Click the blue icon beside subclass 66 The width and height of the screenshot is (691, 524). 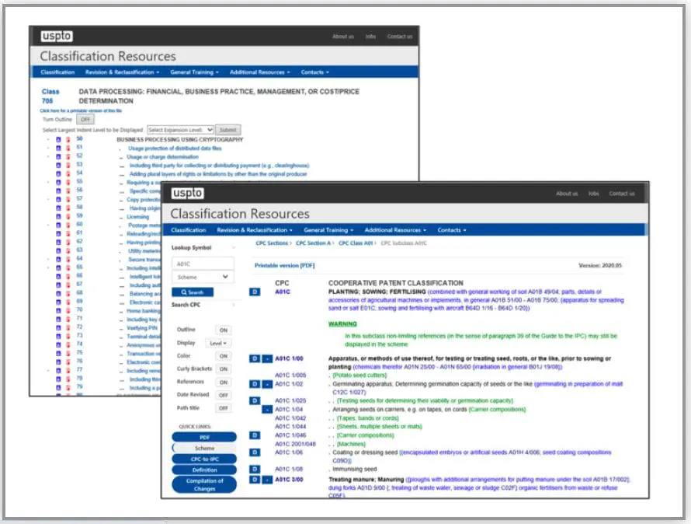tap(58, 276)
